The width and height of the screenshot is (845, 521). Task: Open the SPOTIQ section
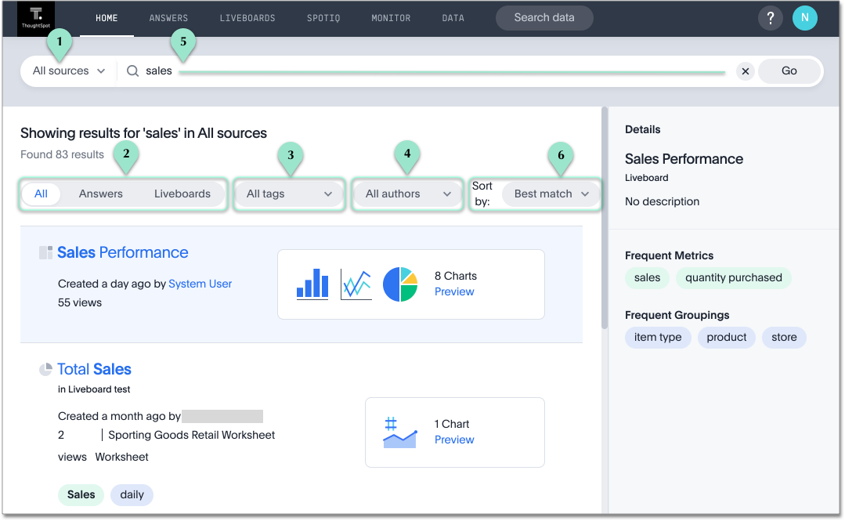click(323, 17)
